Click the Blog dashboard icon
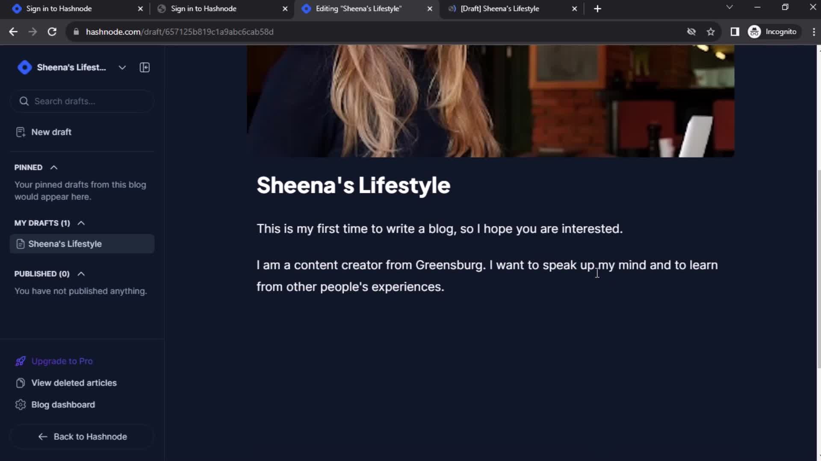The width and height of the screenshot is (821, 461). [20, 405]
